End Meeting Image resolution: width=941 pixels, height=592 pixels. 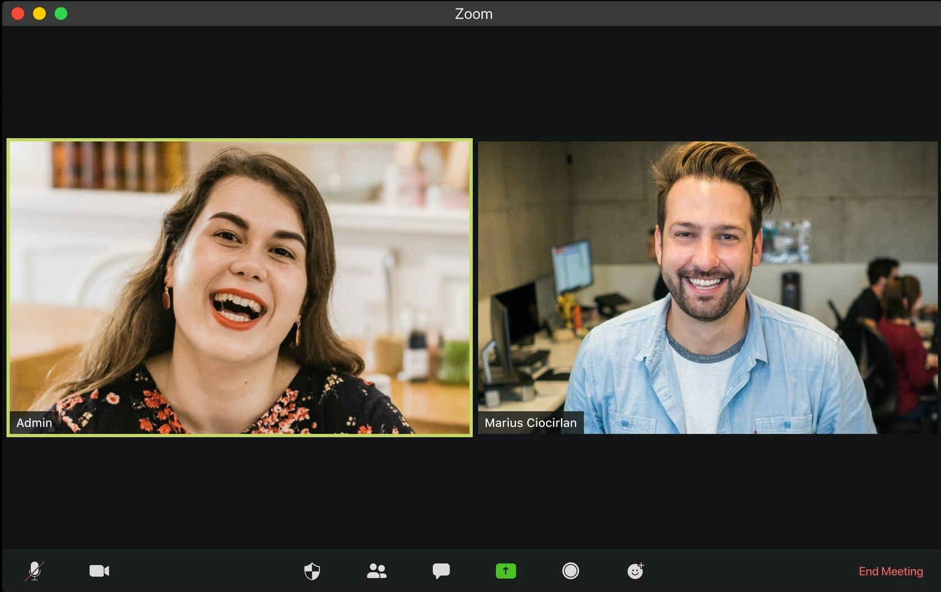click(x=890, y=571)
